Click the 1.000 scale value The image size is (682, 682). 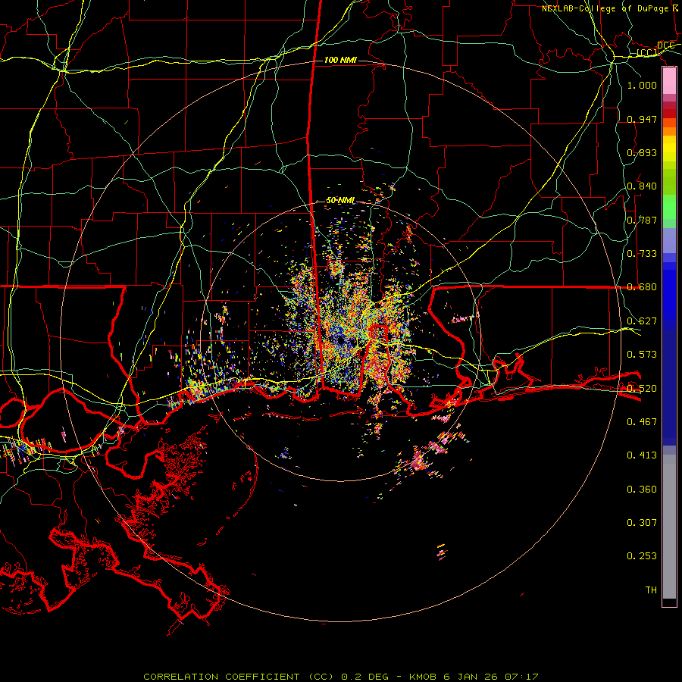[x=642, y=85]
